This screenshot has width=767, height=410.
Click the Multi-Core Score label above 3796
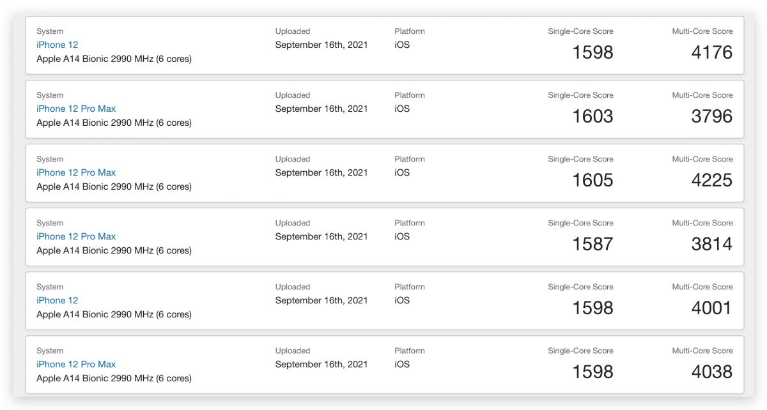point(702,95)
